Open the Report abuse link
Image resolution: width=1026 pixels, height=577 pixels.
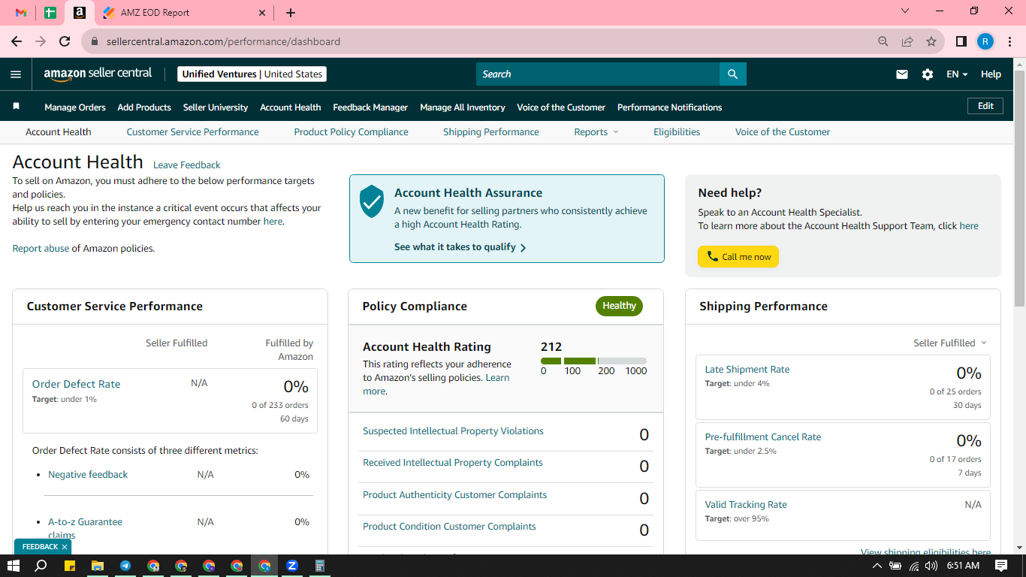(41, 248)
